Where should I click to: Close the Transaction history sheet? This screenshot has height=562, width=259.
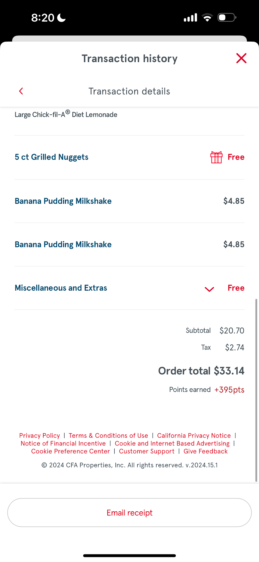click(241, 58)
